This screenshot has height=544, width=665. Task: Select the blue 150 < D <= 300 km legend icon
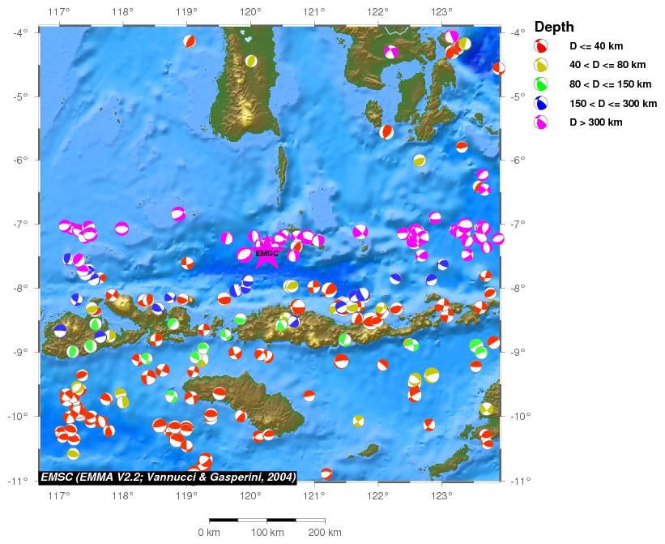[x=541, y=104]
